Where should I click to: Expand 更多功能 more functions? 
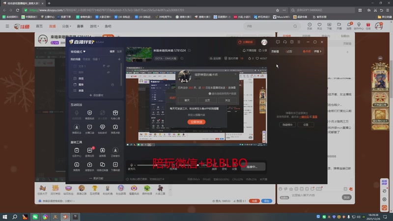point(96,178)
